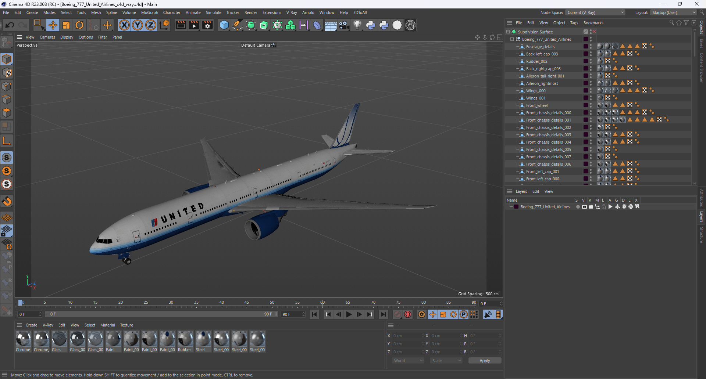
Task: Toggle visibility dots for Rudder_002
Action: [x=591, y=61]
